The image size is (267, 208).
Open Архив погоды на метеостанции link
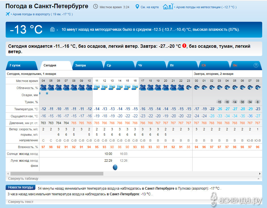click(x=206, y=7)
